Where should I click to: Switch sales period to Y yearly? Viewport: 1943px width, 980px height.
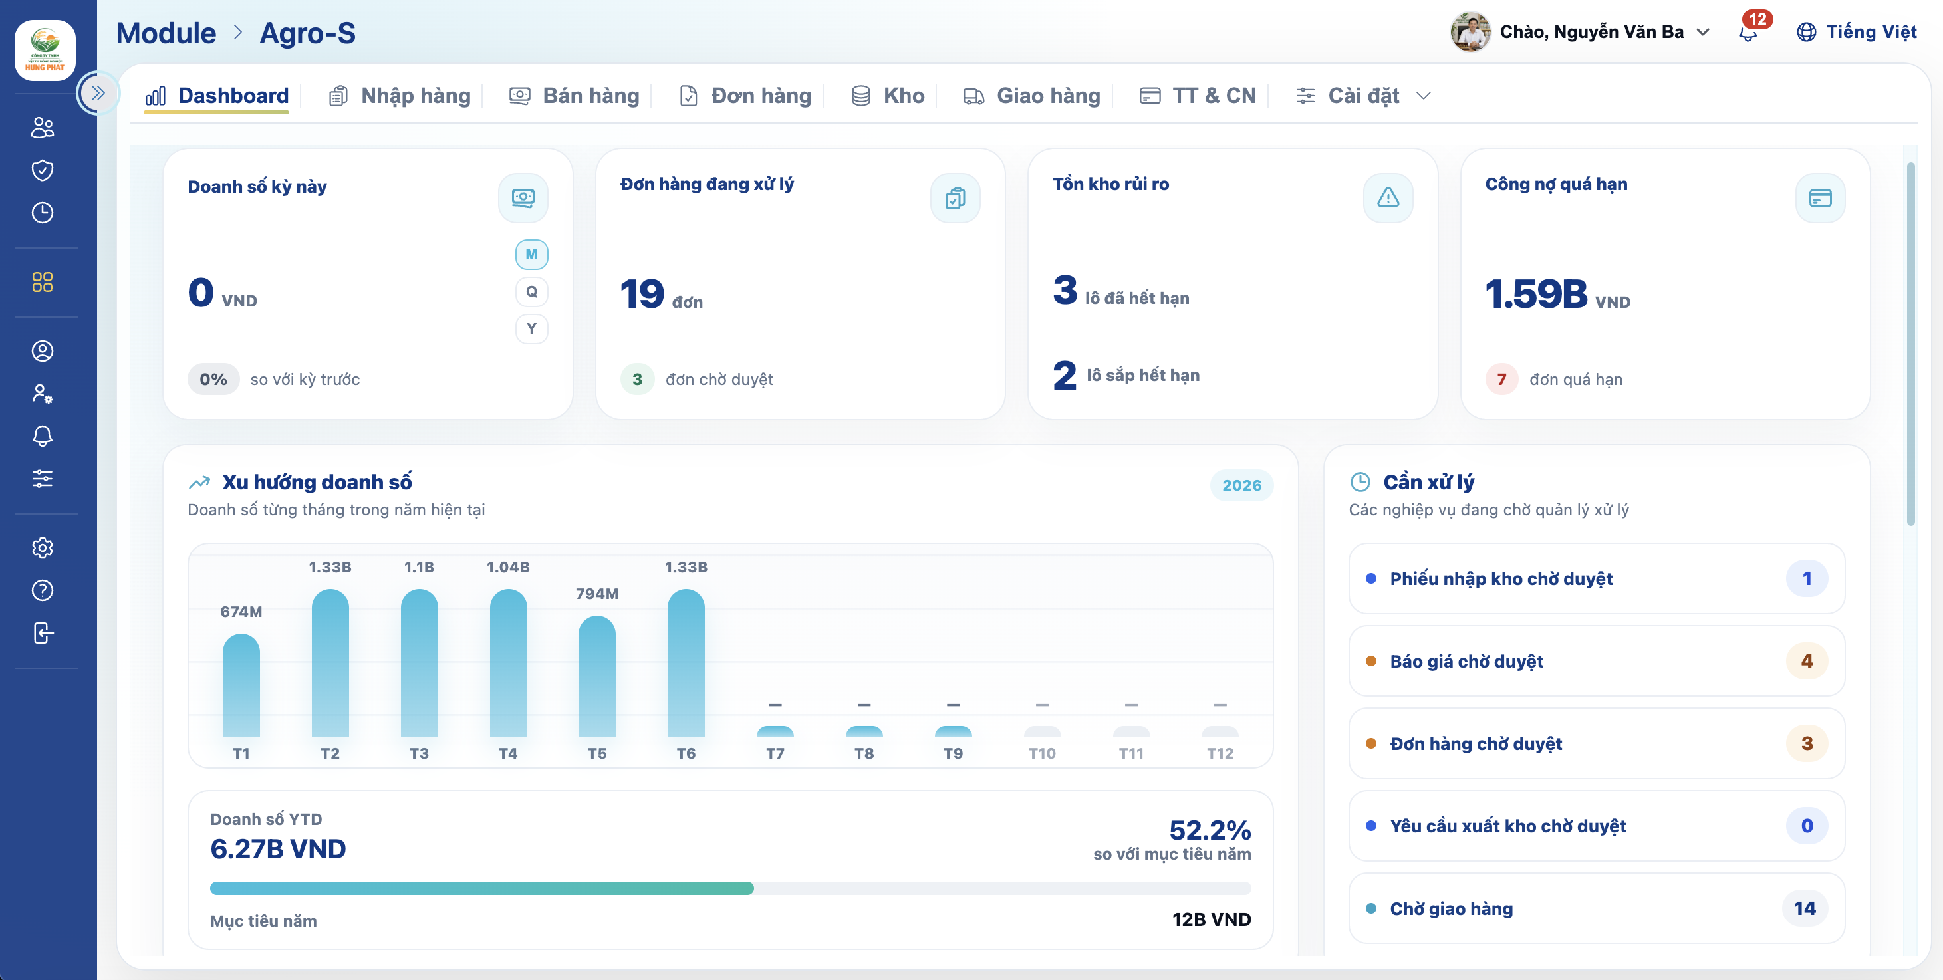click(x=532, y=328)
